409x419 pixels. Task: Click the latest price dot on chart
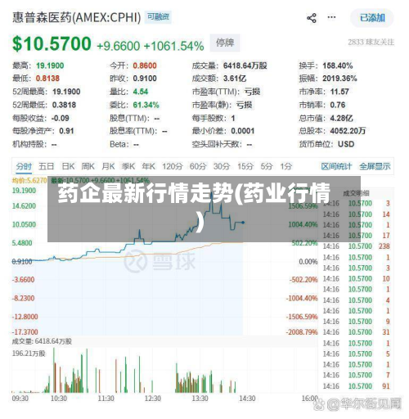click(x=243, y=223)
